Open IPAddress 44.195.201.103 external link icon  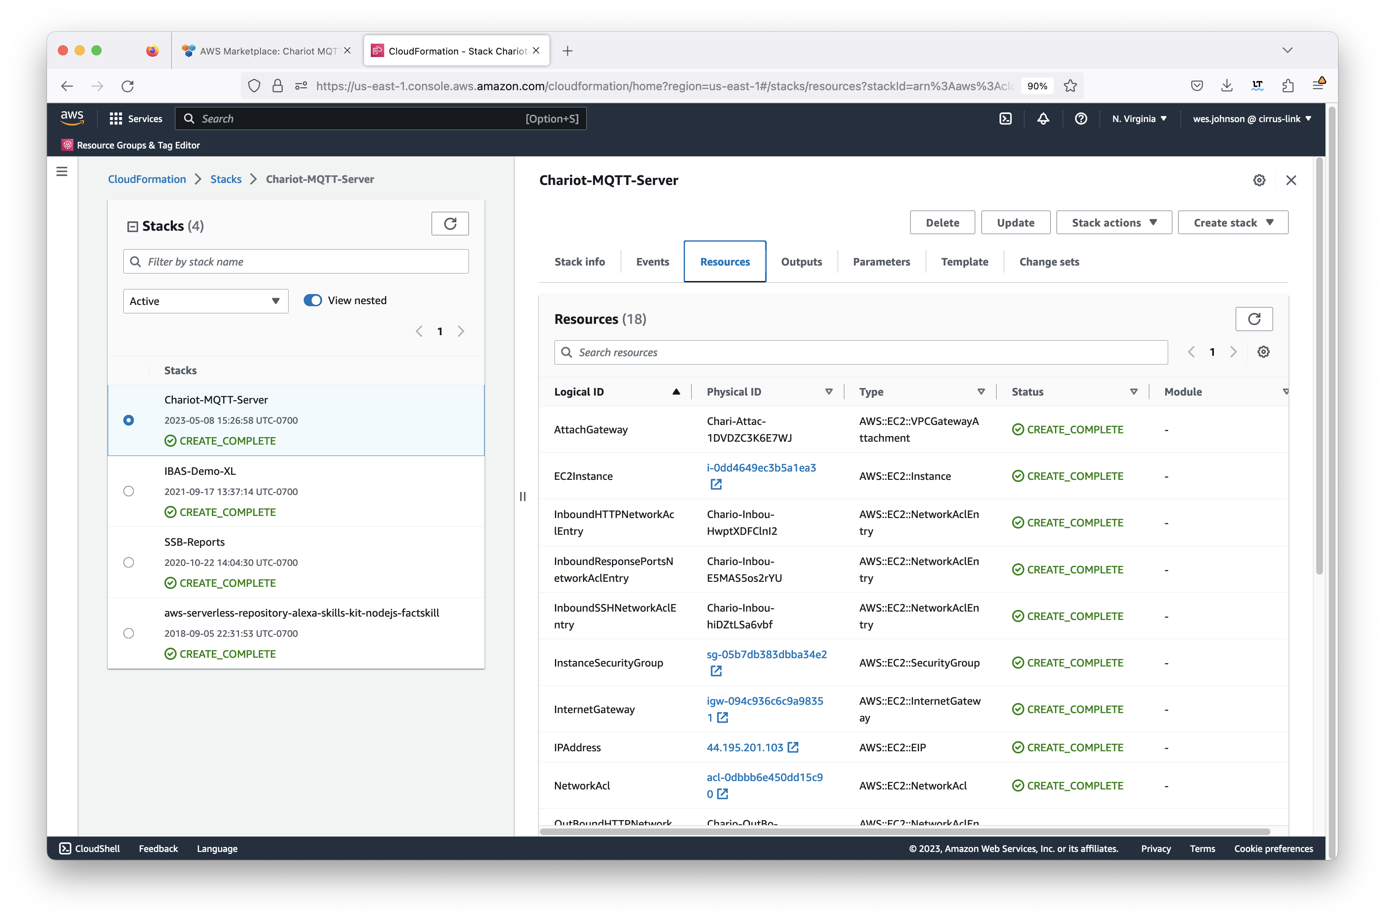pos(792,747)
